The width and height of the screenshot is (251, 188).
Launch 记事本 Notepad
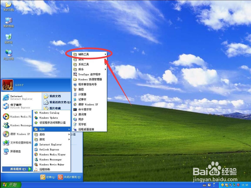click(x=90, y=99)
